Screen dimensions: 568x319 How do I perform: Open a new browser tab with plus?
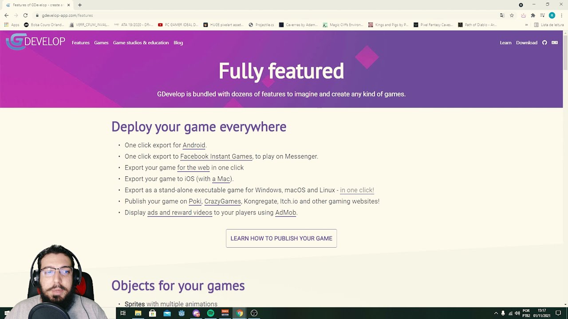pos(80,5)
